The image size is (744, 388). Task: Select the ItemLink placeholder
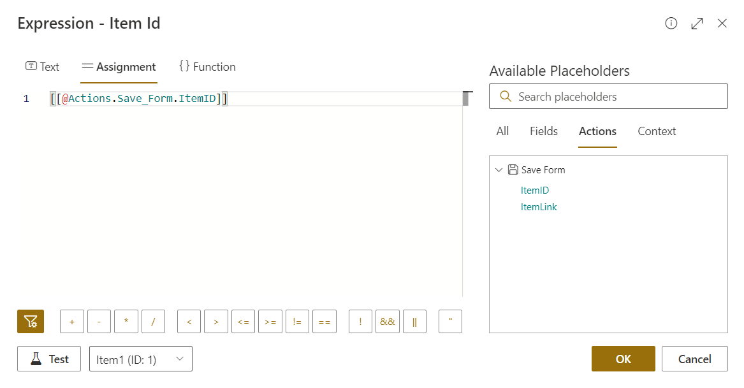[x=539, y=207]
